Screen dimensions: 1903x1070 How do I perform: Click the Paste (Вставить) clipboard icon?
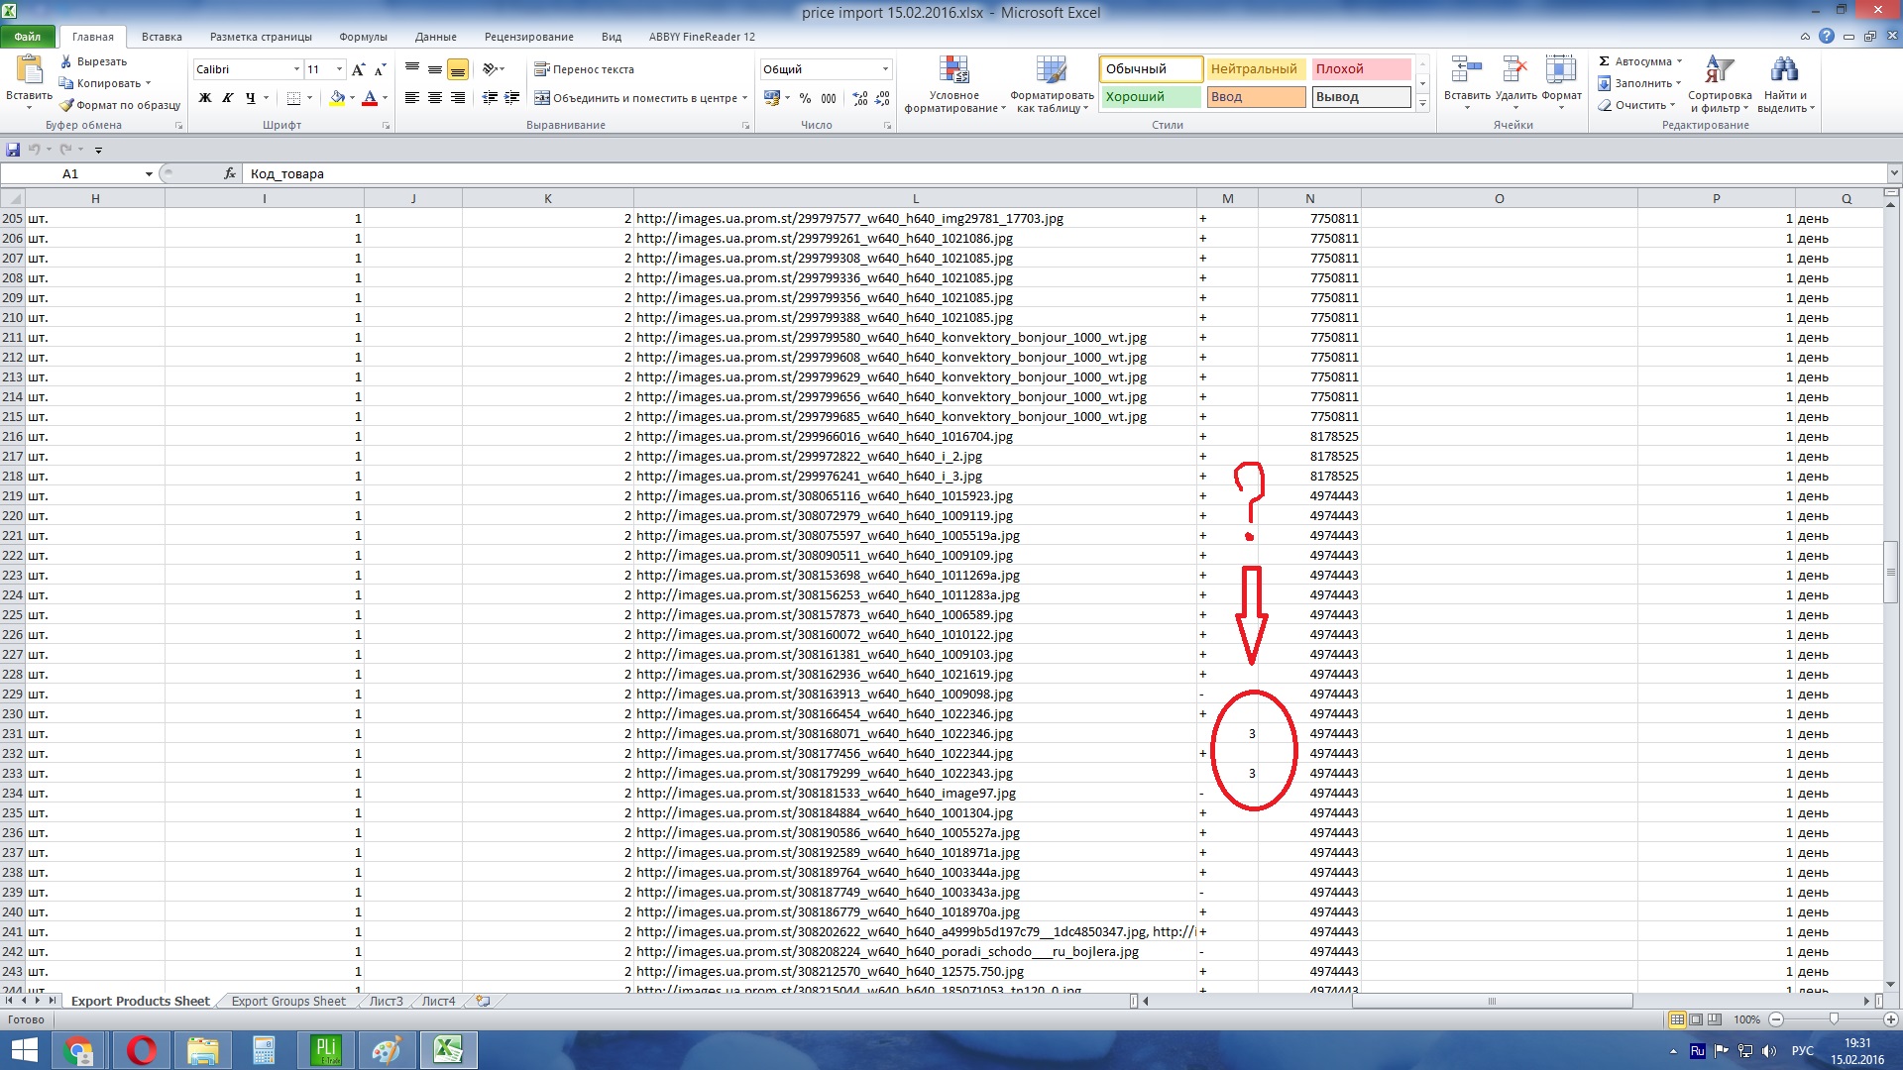[x=29, y=70]
